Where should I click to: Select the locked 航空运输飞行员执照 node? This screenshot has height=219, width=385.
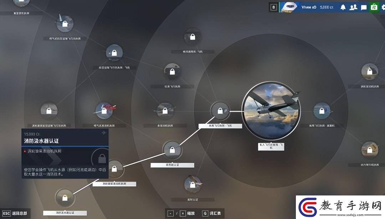coord(114,52)
